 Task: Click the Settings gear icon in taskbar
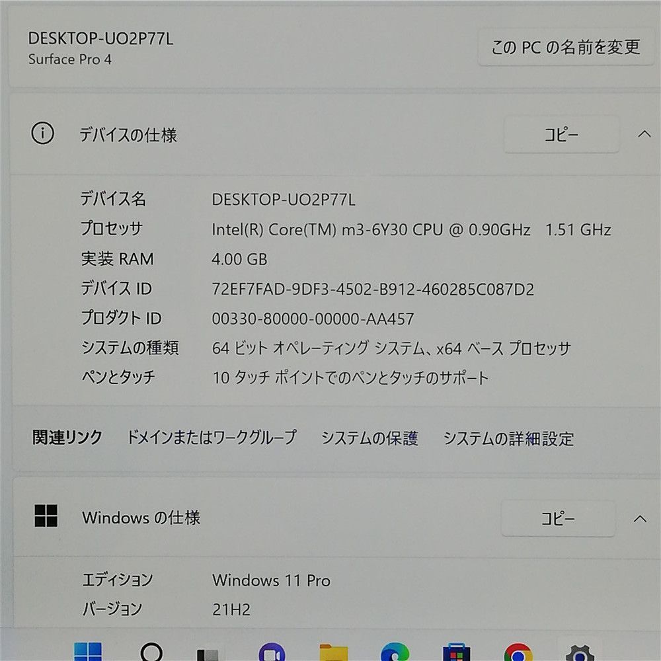click(580, 652)
